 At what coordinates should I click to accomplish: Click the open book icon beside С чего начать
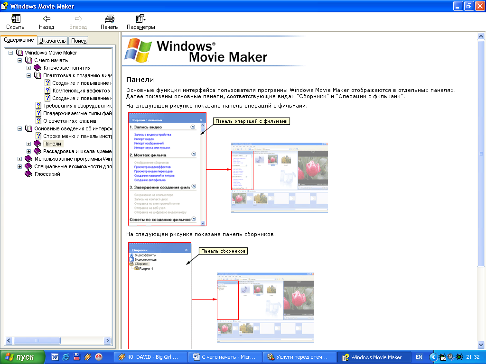pyautogui.click(x=28, y=60)
